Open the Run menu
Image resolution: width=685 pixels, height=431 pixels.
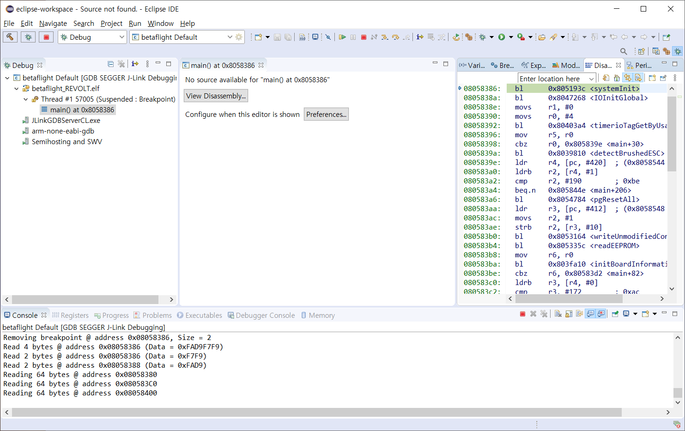click(x=135, y=23)
